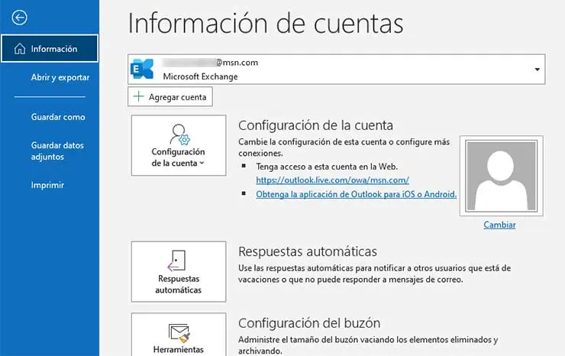Click the home icon beside Información
565x356 pixels.
coord(20,49)
